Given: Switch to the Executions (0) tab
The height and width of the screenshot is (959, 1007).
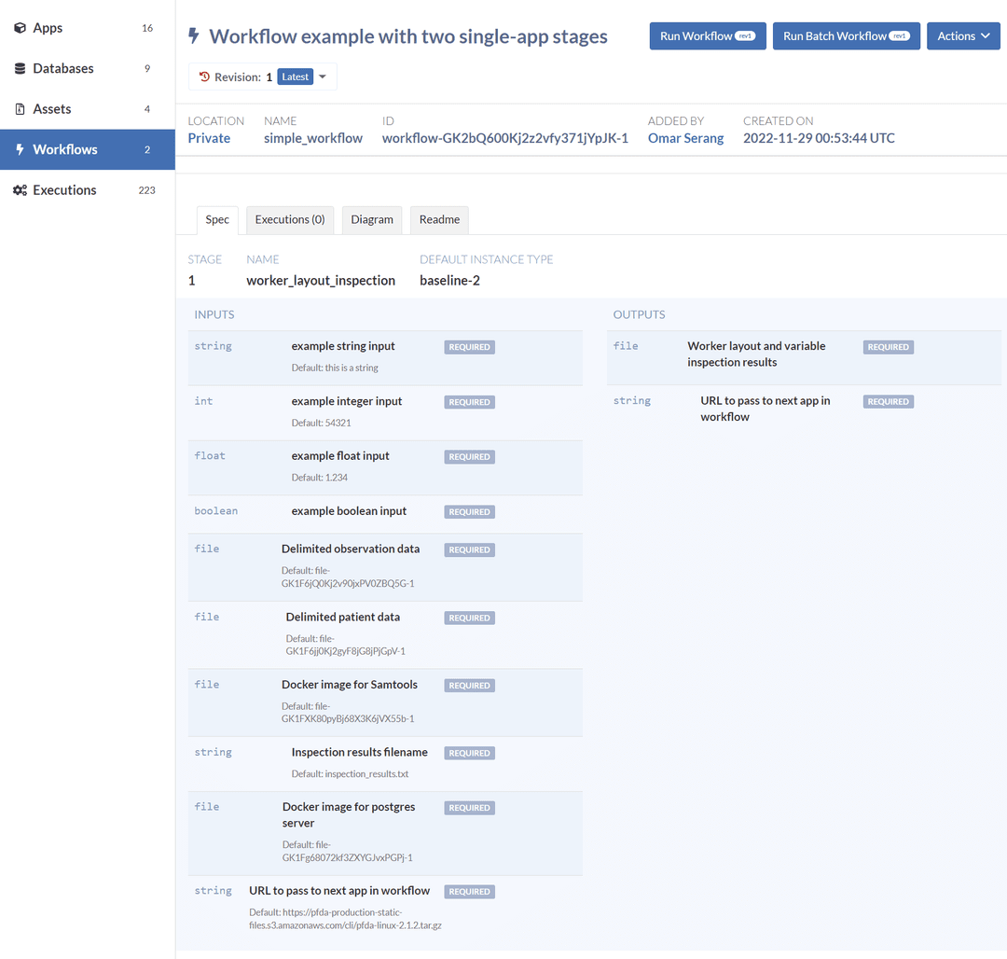Looking at the screenshot, I should (290, 219).
